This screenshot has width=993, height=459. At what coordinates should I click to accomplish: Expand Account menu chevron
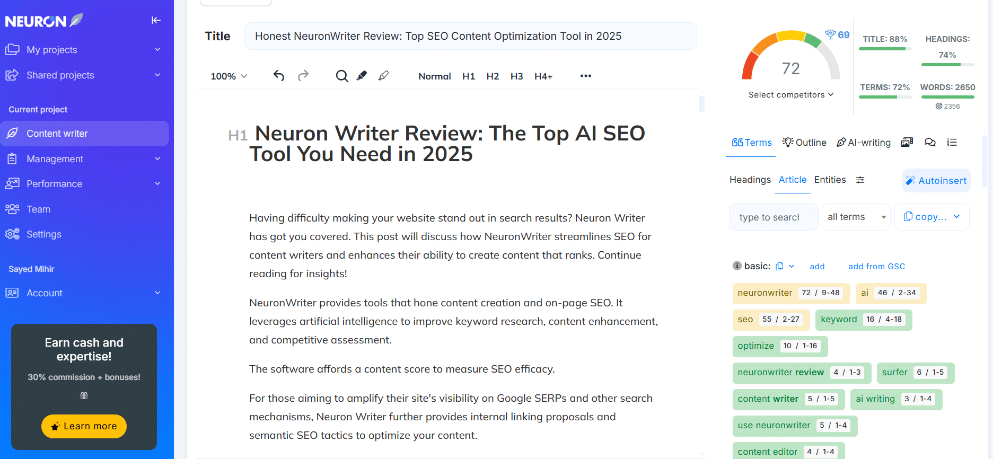(x=157, y=293)
